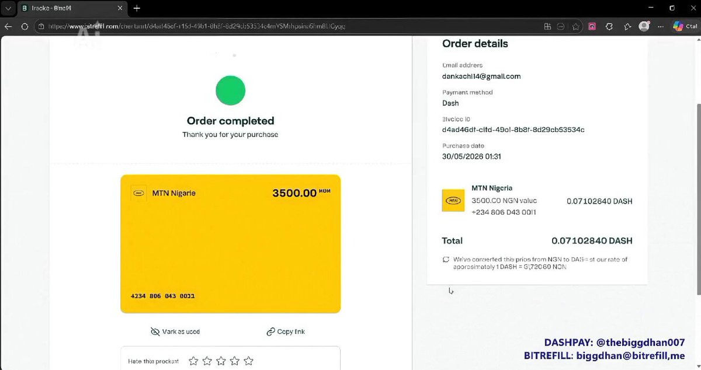View site info lock icon
Screen dimensions: 701x370
pos(41,26)
